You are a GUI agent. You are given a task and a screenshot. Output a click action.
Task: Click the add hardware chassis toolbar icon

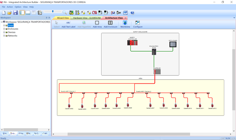(x=71, y=13)
